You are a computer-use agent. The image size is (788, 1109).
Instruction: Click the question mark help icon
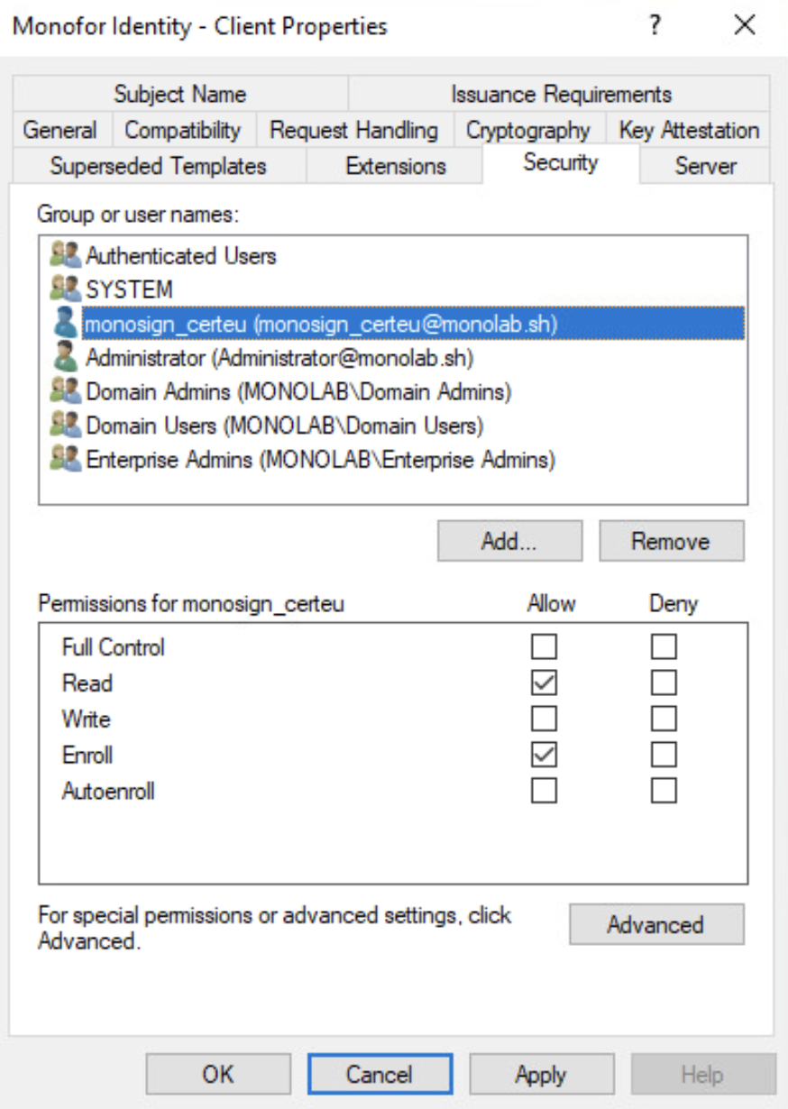tap(655, 25)
